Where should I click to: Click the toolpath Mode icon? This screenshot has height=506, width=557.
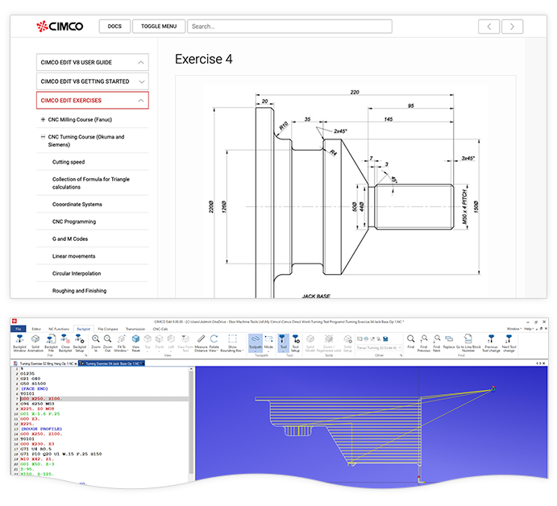coord(268,342)
